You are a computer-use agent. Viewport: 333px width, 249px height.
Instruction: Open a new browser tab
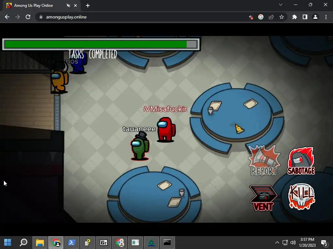click(x=88, y=6)
